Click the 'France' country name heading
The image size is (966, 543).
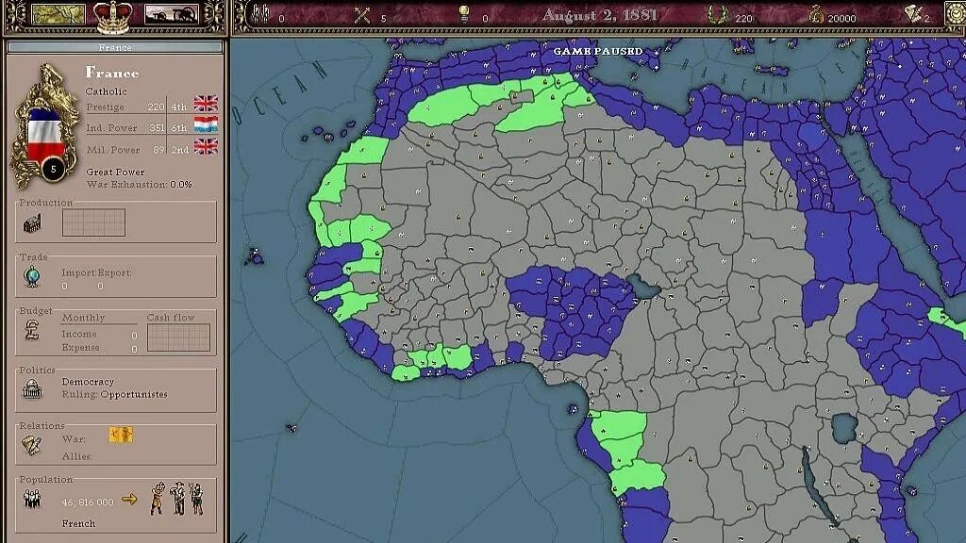click(x=112, y=73)
